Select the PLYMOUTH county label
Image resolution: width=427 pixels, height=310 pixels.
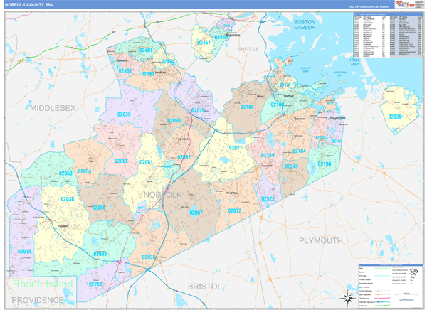tap(320, 241)
